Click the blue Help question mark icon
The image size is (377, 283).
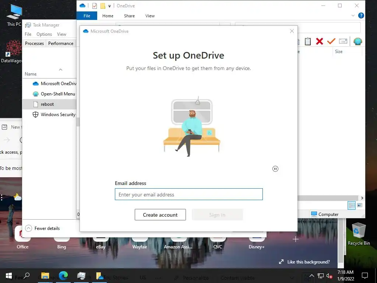click(x=361, y=15)
